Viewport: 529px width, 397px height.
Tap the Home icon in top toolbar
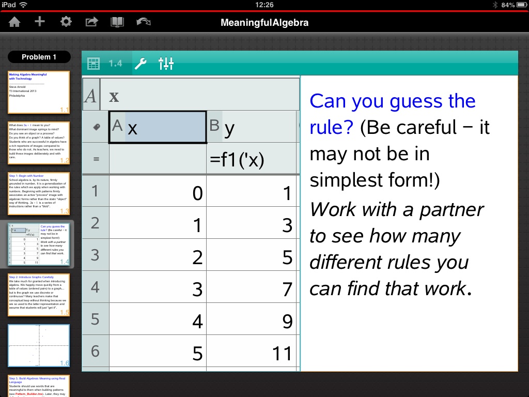pyautogui.click(x=14, y=22)
